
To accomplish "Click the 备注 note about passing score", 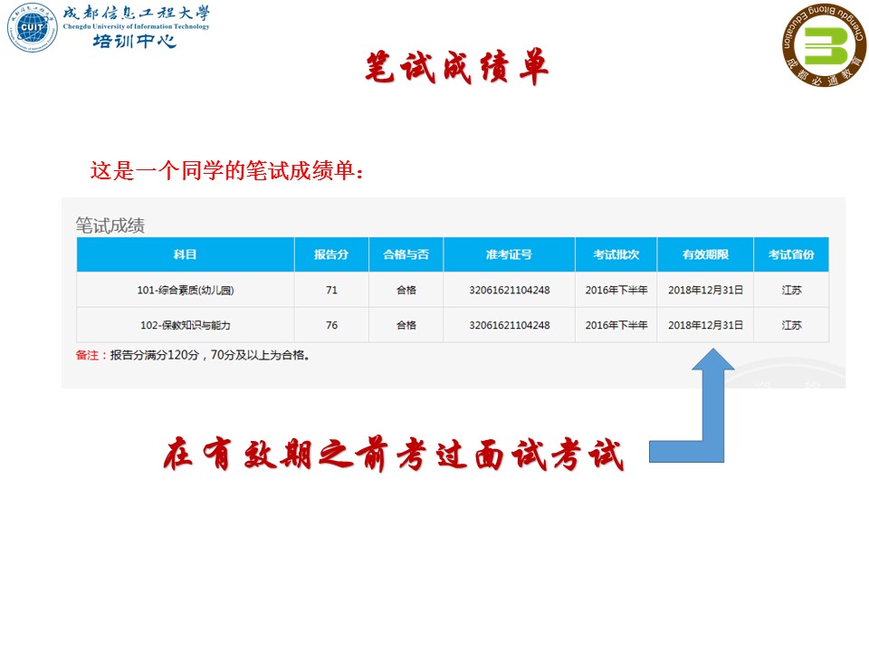I will coord(195,357).
